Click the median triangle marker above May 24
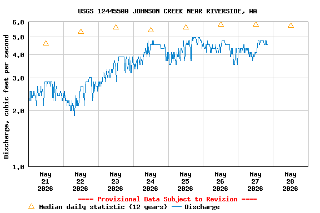The height and width of the screenshot is (213, 320). pos(151,30)
